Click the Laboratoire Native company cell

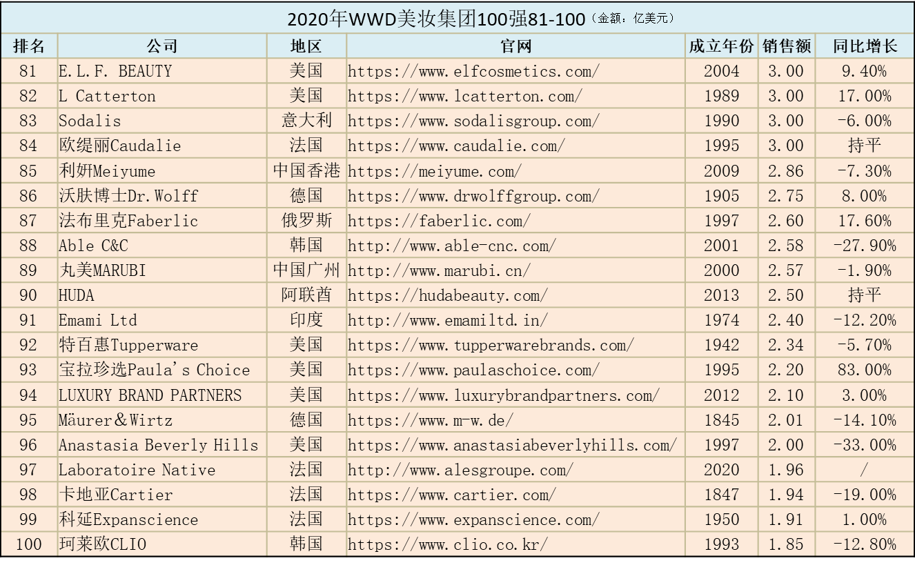(137, 470)
